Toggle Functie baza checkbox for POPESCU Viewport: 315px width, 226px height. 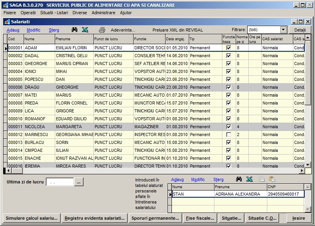[x=229, y=79]
